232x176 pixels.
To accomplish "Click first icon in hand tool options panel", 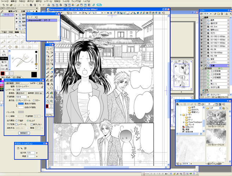I will point(18,148).
